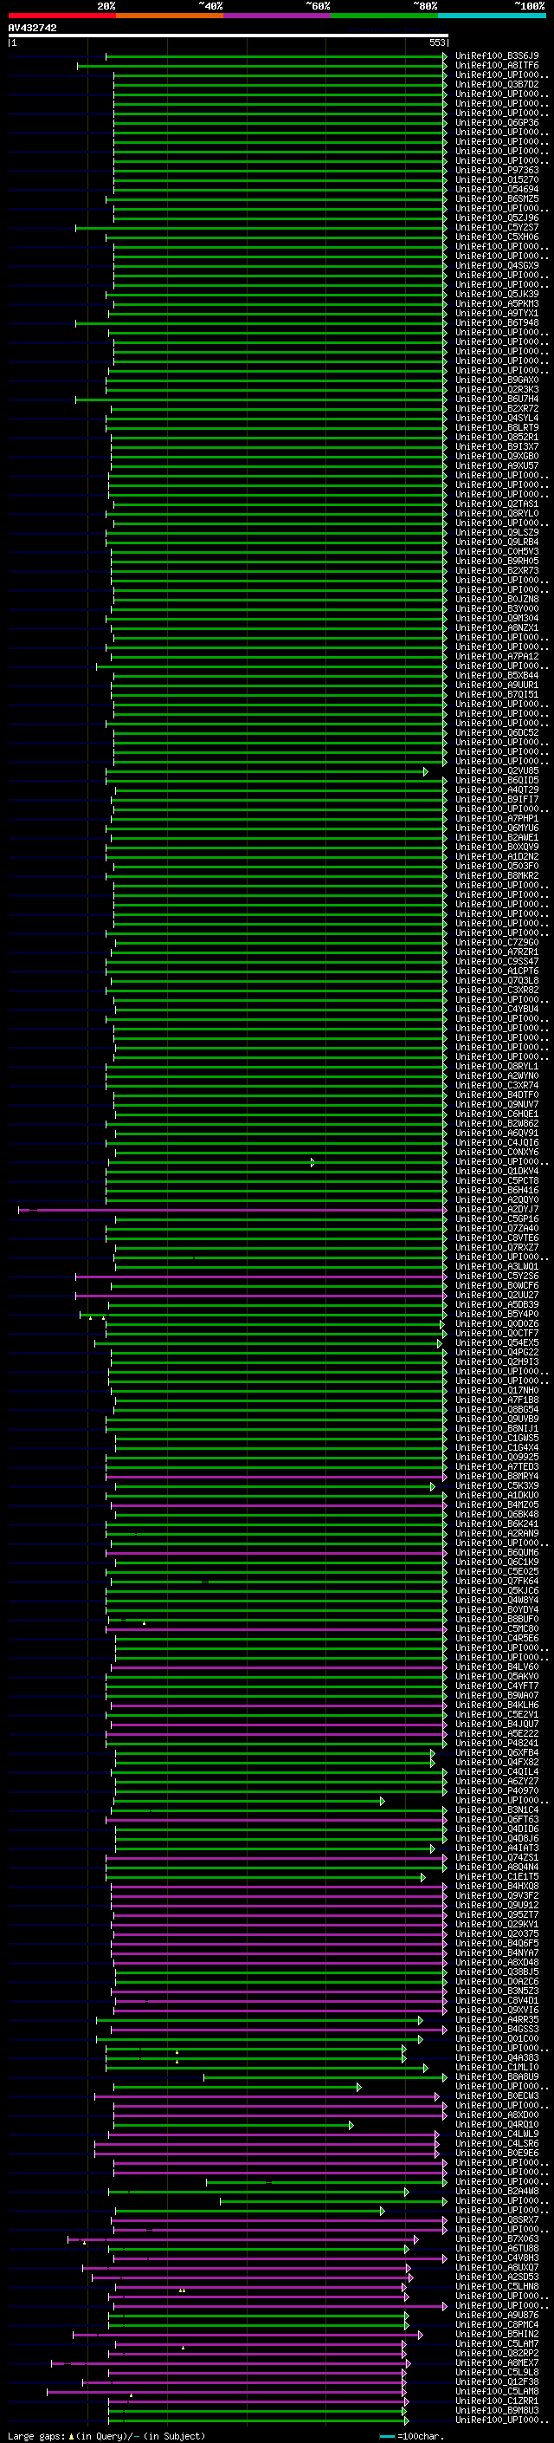The height and width of the screenshot is (2443, 554).
Task: Click the UniRef100_A2QQY0 label
Action: [x=496, y=1199]
